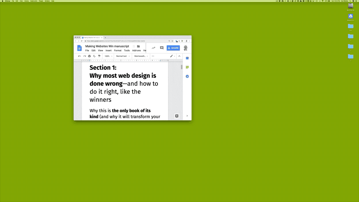
Task: Open the Macintosh HD desktop icon
Action: 351,6
